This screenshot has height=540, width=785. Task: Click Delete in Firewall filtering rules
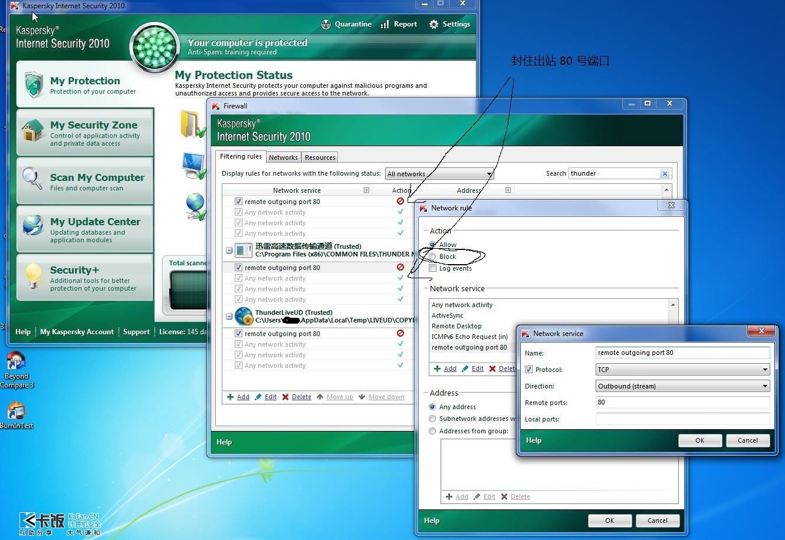point(297,397)
